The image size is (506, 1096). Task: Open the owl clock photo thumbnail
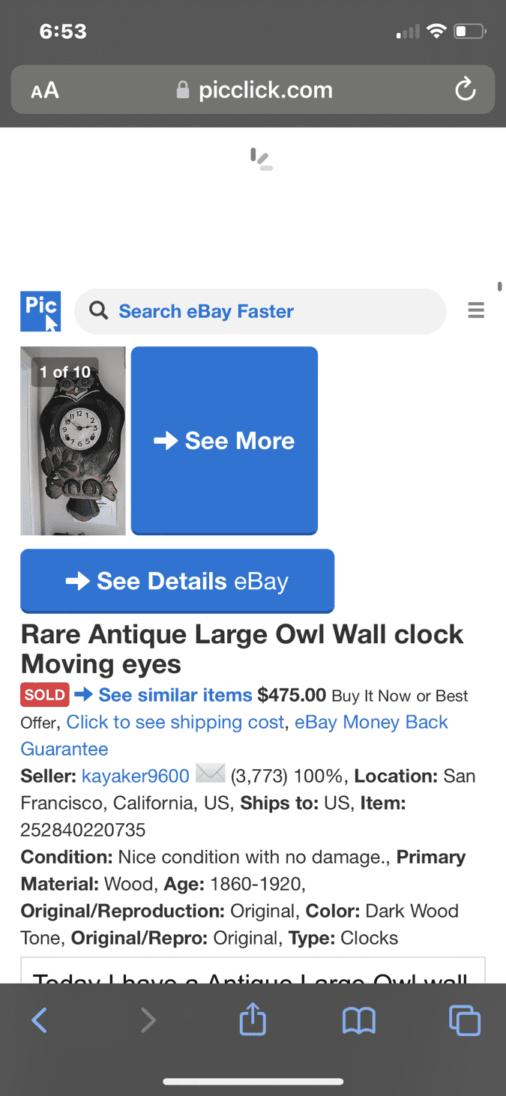pos(73,441)
